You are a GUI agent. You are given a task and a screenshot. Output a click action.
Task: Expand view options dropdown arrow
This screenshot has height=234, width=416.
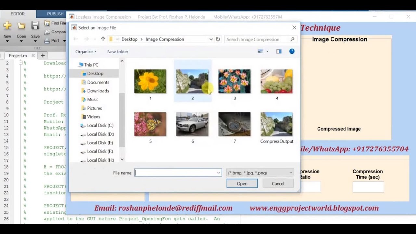[267, 51]
